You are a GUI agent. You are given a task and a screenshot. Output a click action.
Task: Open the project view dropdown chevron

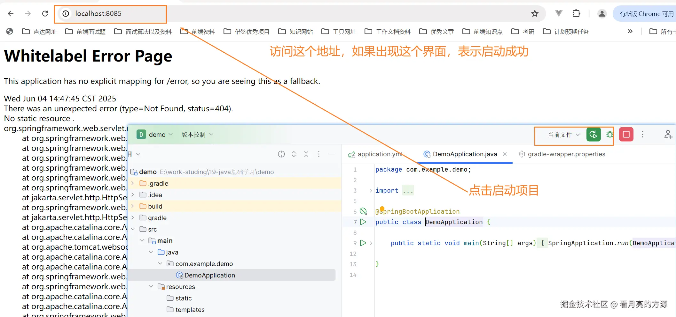(x=138, y=154)
